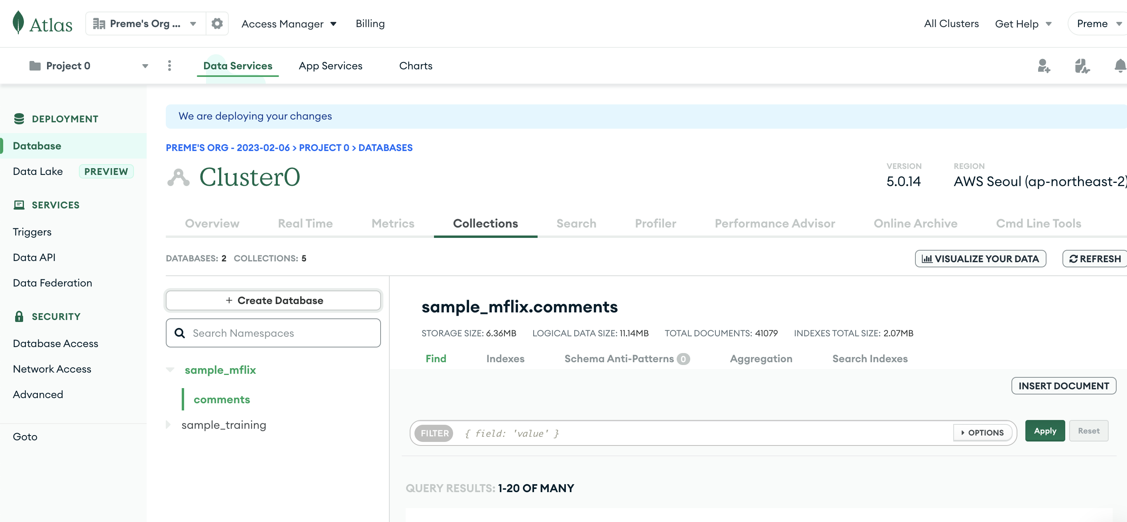Apply the query filter
This screenshot has height=522, width=1127.
[x=1045, y=431]
